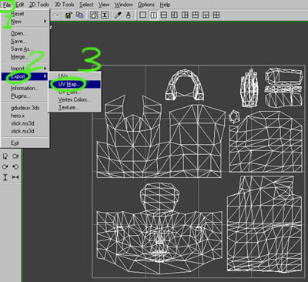This screenshot has height=282, width=308.
Task: Open the Select menu
Action: [86, 5]
